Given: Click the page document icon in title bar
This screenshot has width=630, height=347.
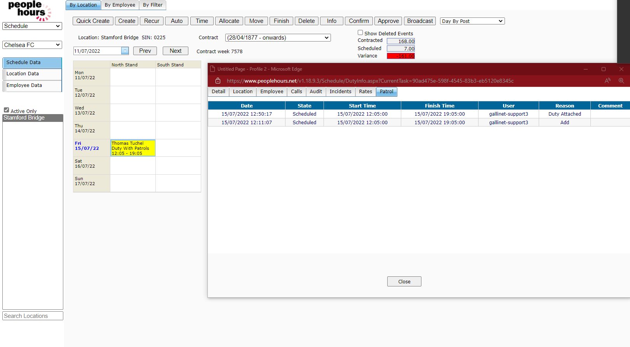Looking at the screenshot, I should coord(212,69).
